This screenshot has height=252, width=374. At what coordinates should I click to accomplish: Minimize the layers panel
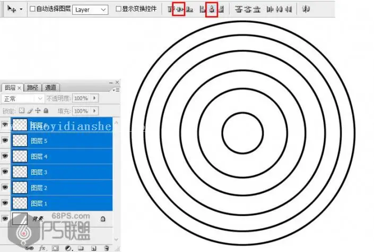[111, 83]
